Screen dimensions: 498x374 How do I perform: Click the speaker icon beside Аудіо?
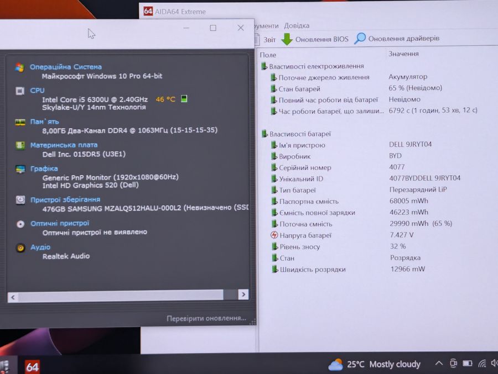(20, 247)
